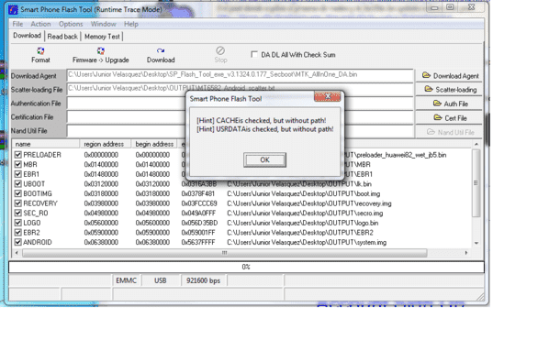The image size is (549, 351).
Task: Confirm the hint dialog with OK
Action: point(264,159)
